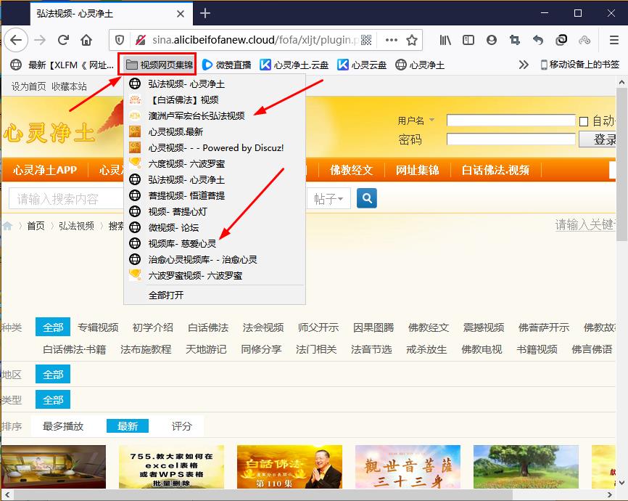Click 弘法视频 in the breadcrumb
Viewport: 628px width, 501px height.
76,226
